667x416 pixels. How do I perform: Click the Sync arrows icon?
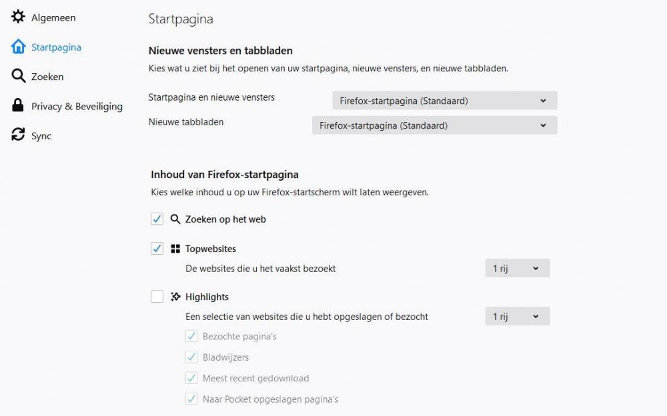pos(18,135)
